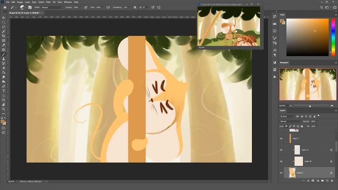Add a layer mask
Viewport: 338px width, 190px height.
[313, 180]
